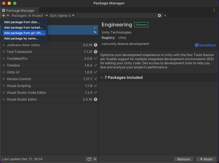Click the installed checkmark beside Unity UI
This screenshot has width=219, height=163.
[95, 72]
